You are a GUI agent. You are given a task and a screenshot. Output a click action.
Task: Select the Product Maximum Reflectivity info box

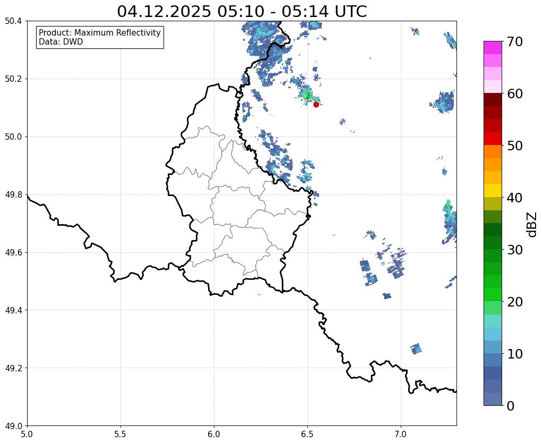tap(100, 37)
